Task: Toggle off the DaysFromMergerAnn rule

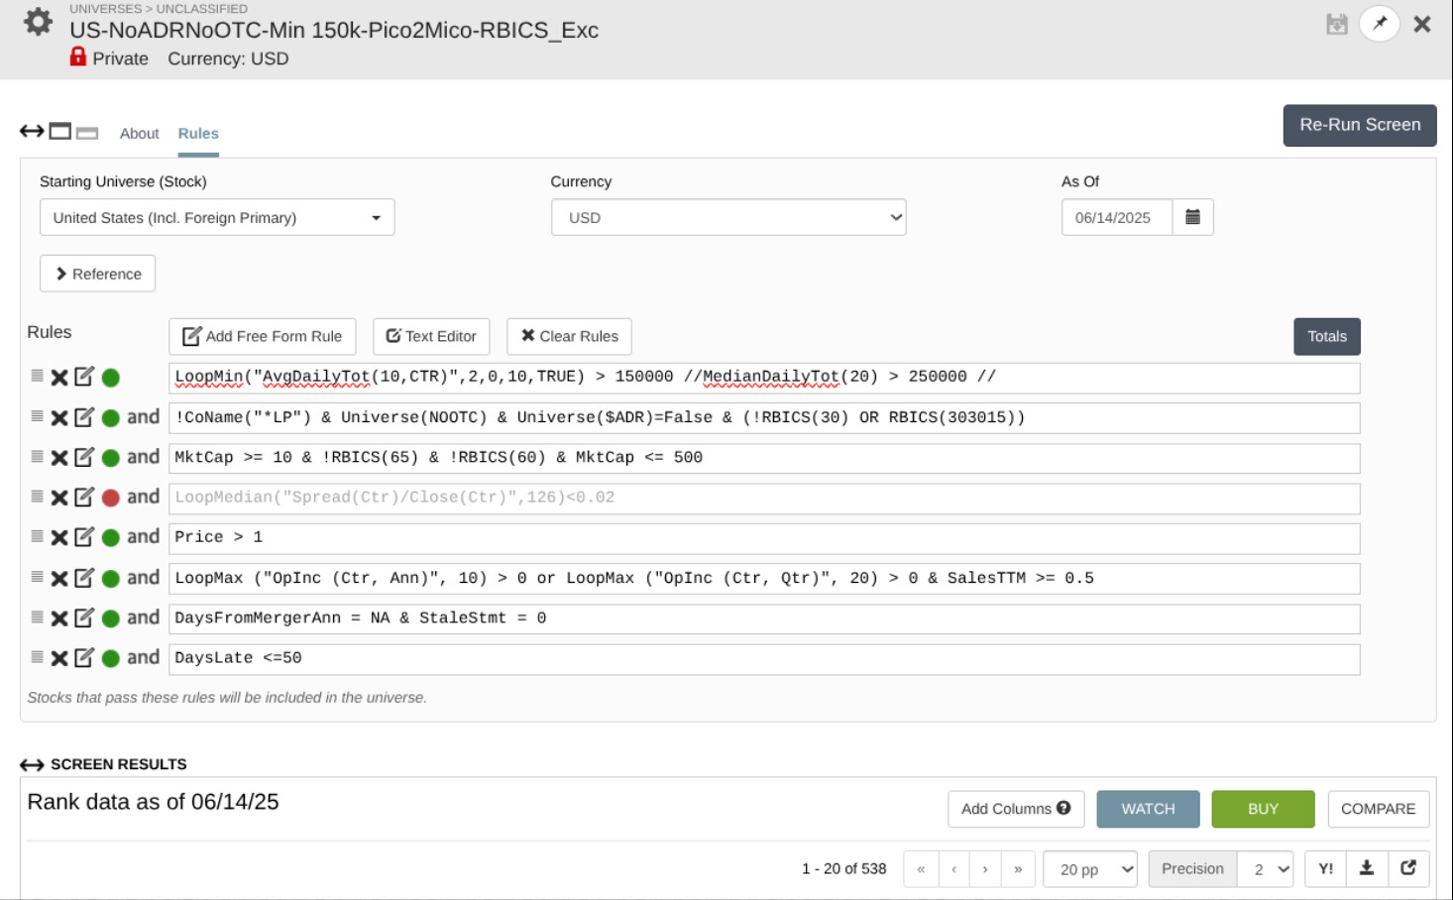Action: (x=111, y=619)
